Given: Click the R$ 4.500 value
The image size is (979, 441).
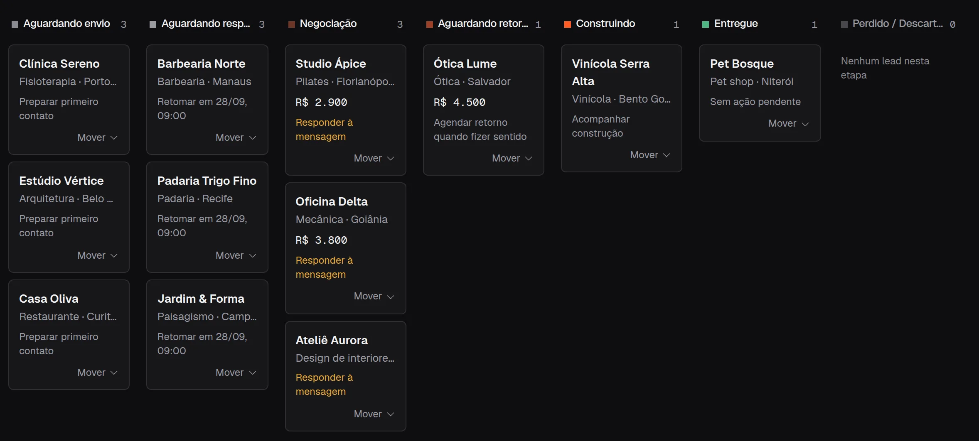Looking at the screenshot, I should (460, 102).
